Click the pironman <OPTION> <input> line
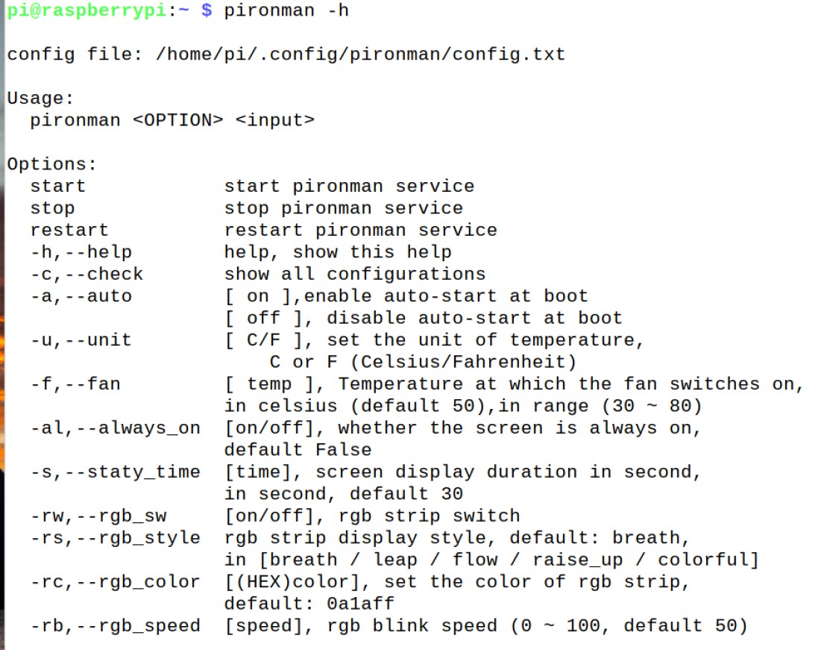 pyautogui.click(x=172, y=120)
